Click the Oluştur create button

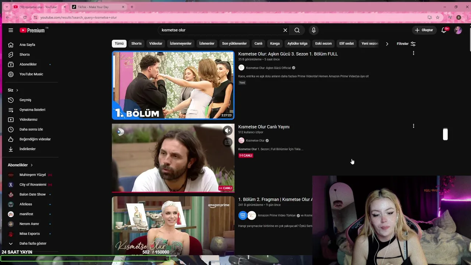tap(424, 30)
